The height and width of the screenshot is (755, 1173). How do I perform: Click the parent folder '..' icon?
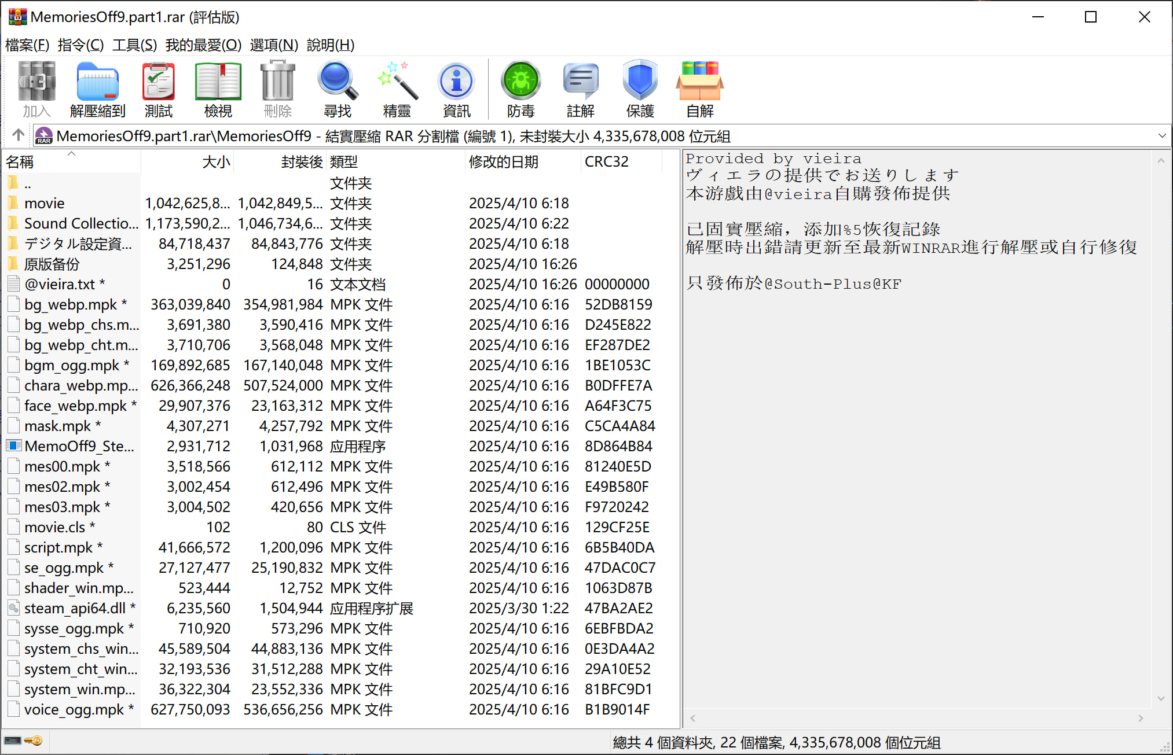(x=13, y=183)
